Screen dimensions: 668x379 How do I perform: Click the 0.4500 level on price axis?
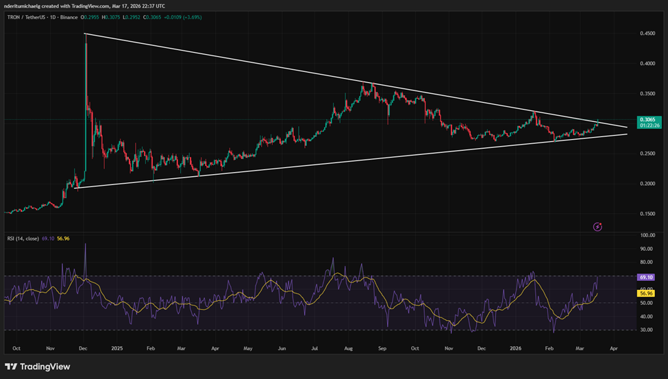pos(647,33)
